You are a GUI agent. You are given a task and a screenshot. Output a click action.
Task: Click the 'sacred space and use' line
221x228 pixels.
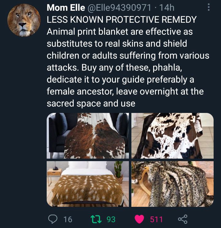tap(91, 103)
